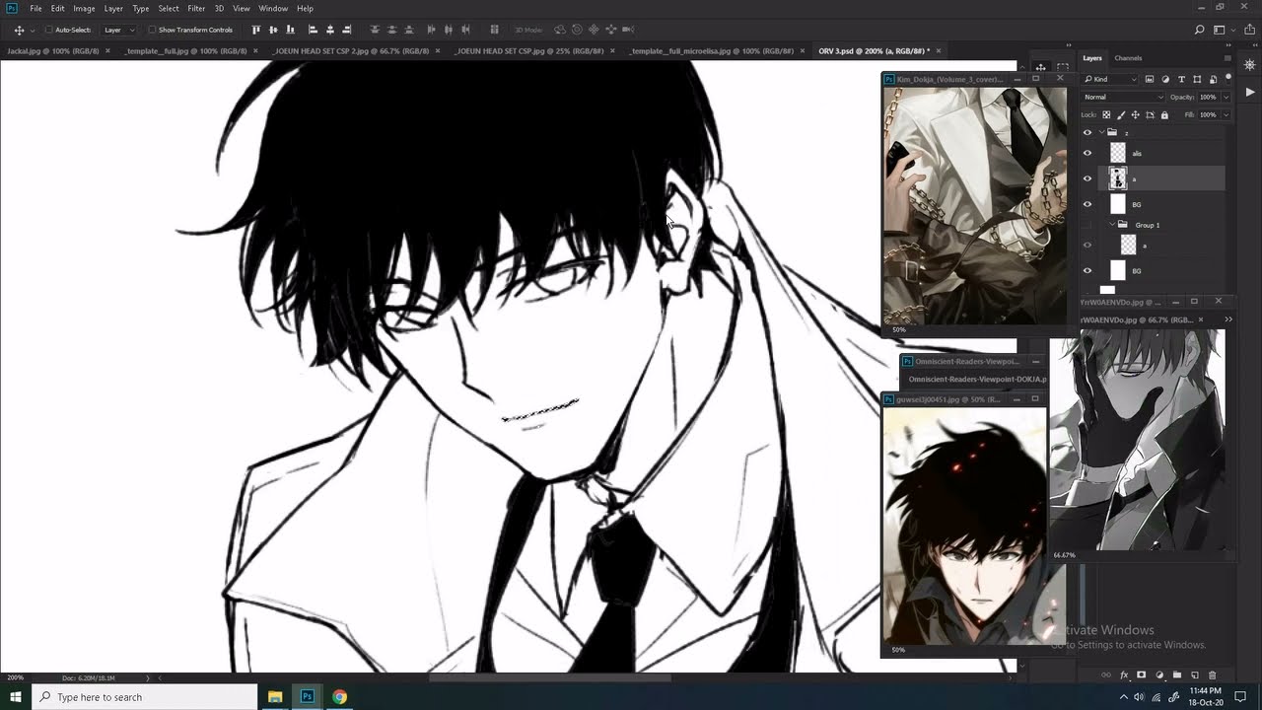Open the layer Kind filter dropdown

1111,79
